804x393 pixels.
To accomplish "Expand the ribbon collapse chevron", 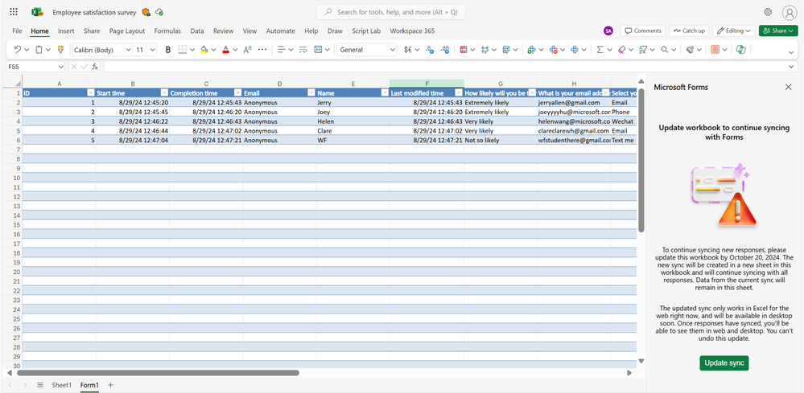I will [x=792, y=51].
